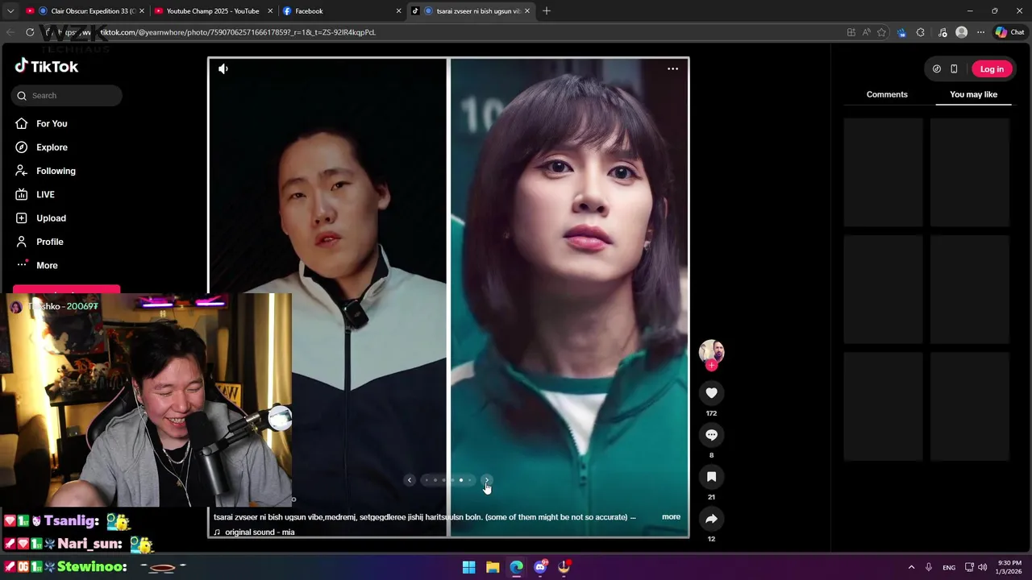
Task: Mute the TikTok post sound
Action: pos(223,69)
